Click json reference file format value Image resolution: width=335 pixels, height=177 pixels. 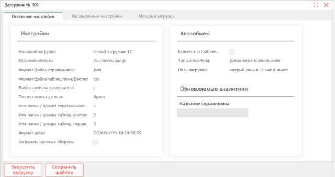97,70
